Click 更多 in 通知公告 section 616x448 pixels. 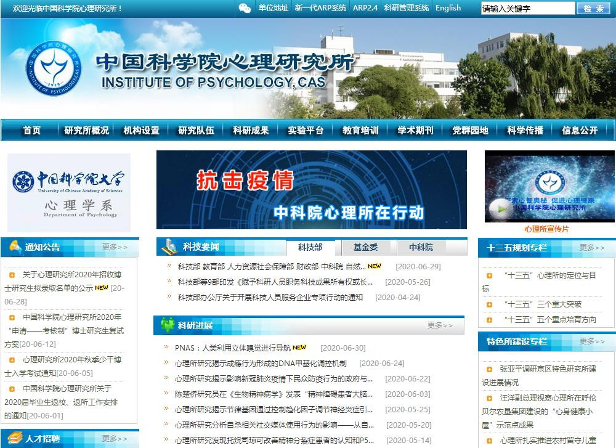(x=115, y=247)
